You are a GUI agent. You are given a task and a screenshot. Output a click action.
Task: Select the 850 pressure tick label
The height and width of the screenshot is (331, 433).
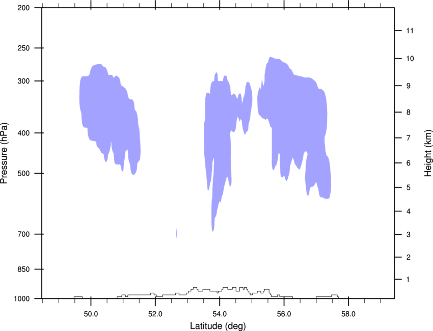23,269
